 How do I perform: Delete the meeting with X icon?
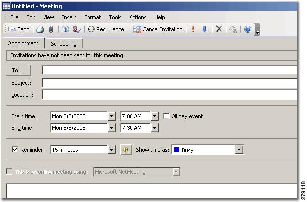pos(219,29)
